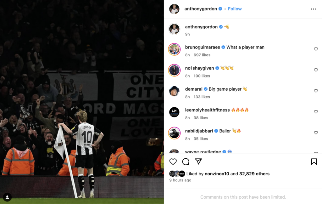Viewport: 322px width, 204px height.
Task: Like brunoguimaraes's comment heart
Action: point(316,49)
